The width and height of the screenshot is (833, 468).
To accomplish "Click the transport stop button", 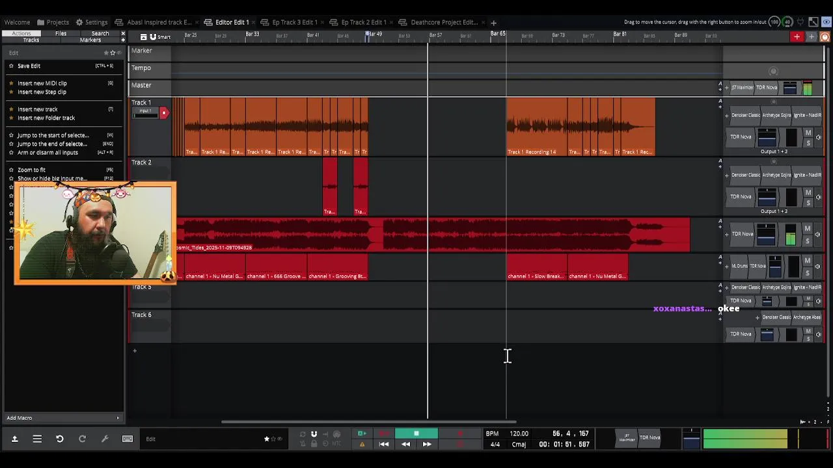I will (416, 434).
